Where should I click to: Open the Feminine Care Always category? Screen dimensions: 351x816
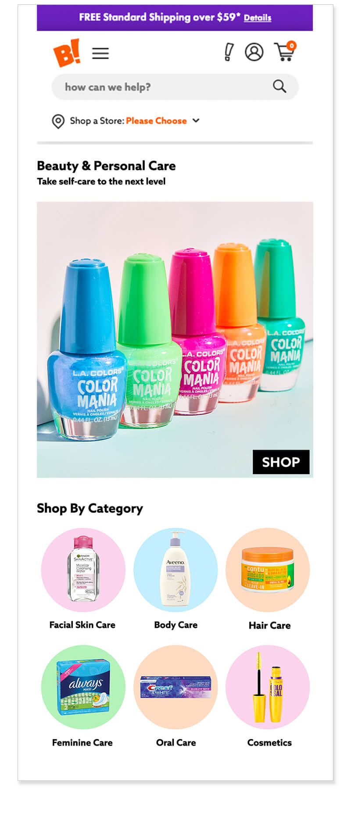(x=83, y=687)
